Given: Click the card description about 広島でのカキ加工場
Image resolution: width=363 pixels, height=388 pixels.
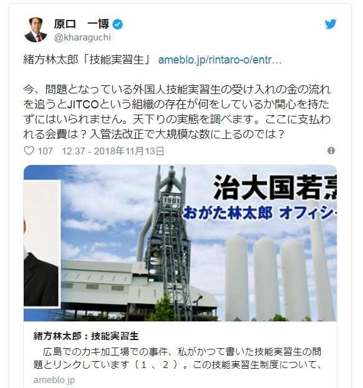Looking at the screenshot, I should pyautogui.click(x=177, y=358).
